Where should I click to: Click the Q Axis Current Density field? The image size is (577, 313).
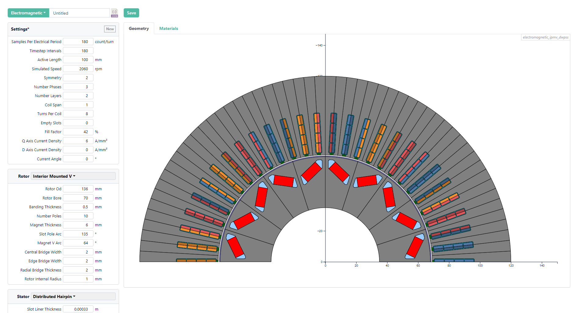(x=78, y=141)
